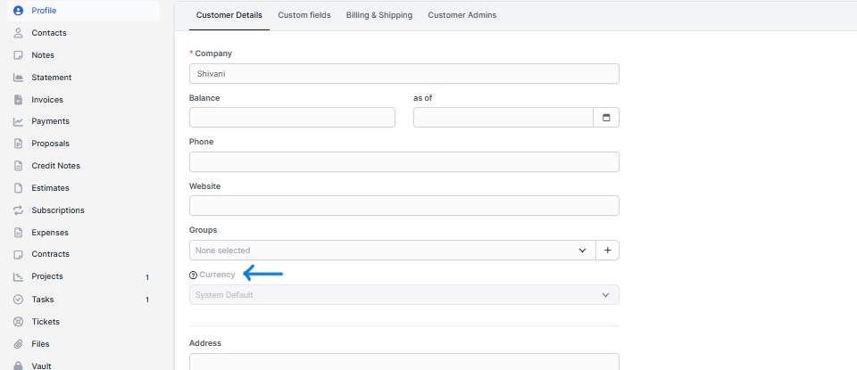
Task: Open Payments in the sidebar
Action: [x=50, y=121]
